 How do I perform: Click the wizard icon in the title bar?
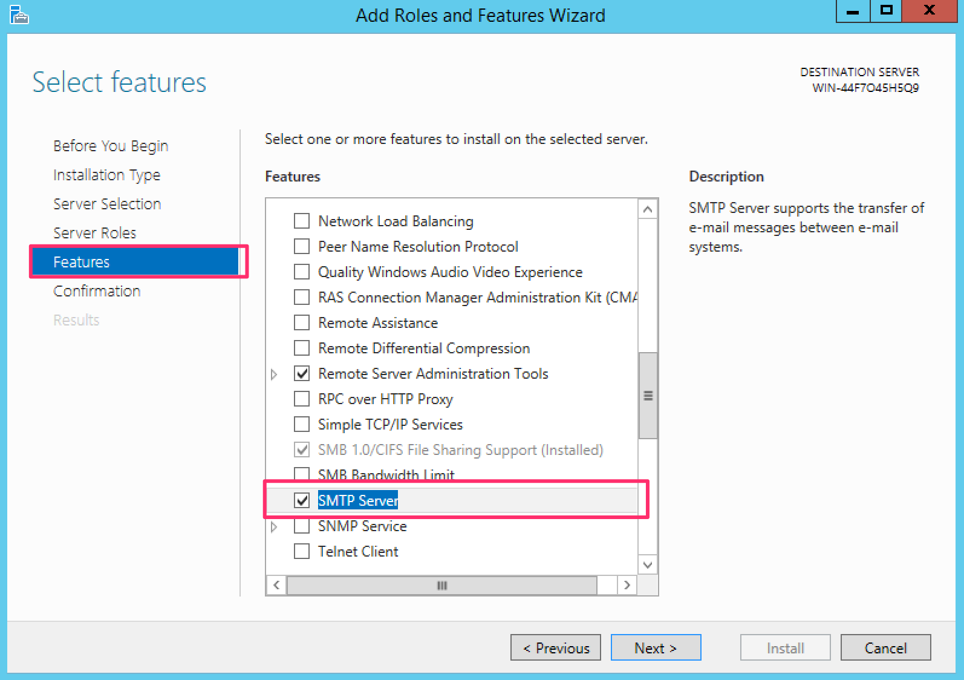click(x=18, y=15)
